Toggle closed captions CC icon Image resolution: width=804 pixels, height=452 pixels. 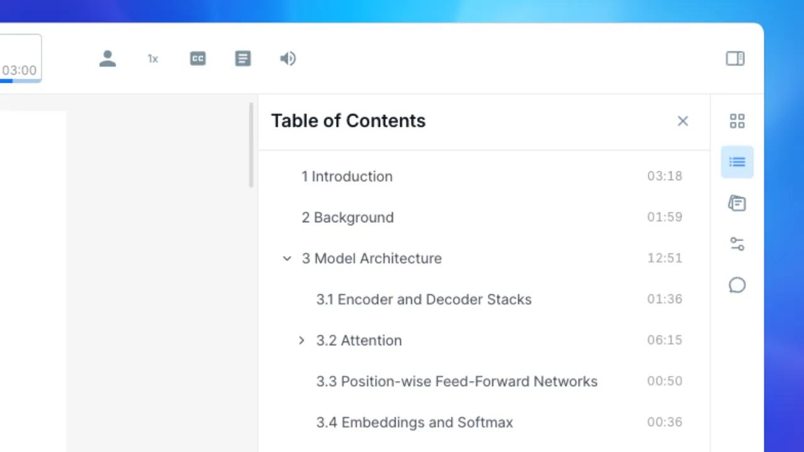[198, 58]
